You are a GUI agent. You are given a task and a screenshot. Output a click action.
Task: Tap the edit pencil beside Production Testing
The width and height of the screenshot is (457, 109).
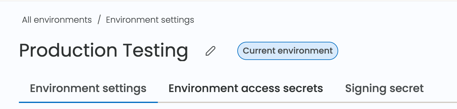click(210, 51)
